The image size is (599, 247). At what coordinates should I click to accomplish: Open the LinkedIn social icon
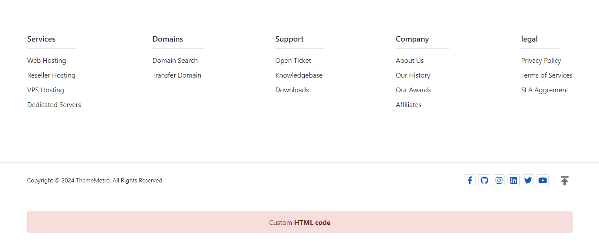pyautogui.click(x=514, y=180)
